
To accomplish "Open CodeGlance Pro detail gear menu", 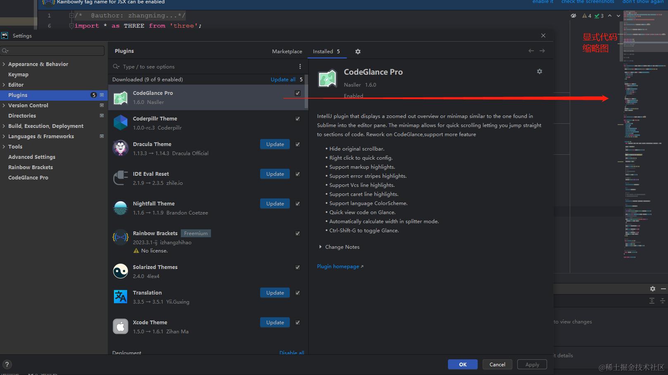I will pyautogui.click(x=539, y=71).
